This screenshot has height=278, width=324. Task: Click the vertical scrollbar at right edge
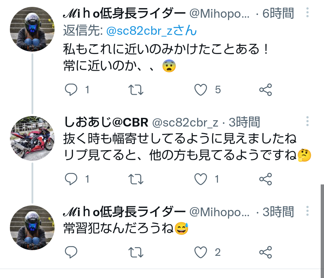pyautogui.click(x=322, y=231)
